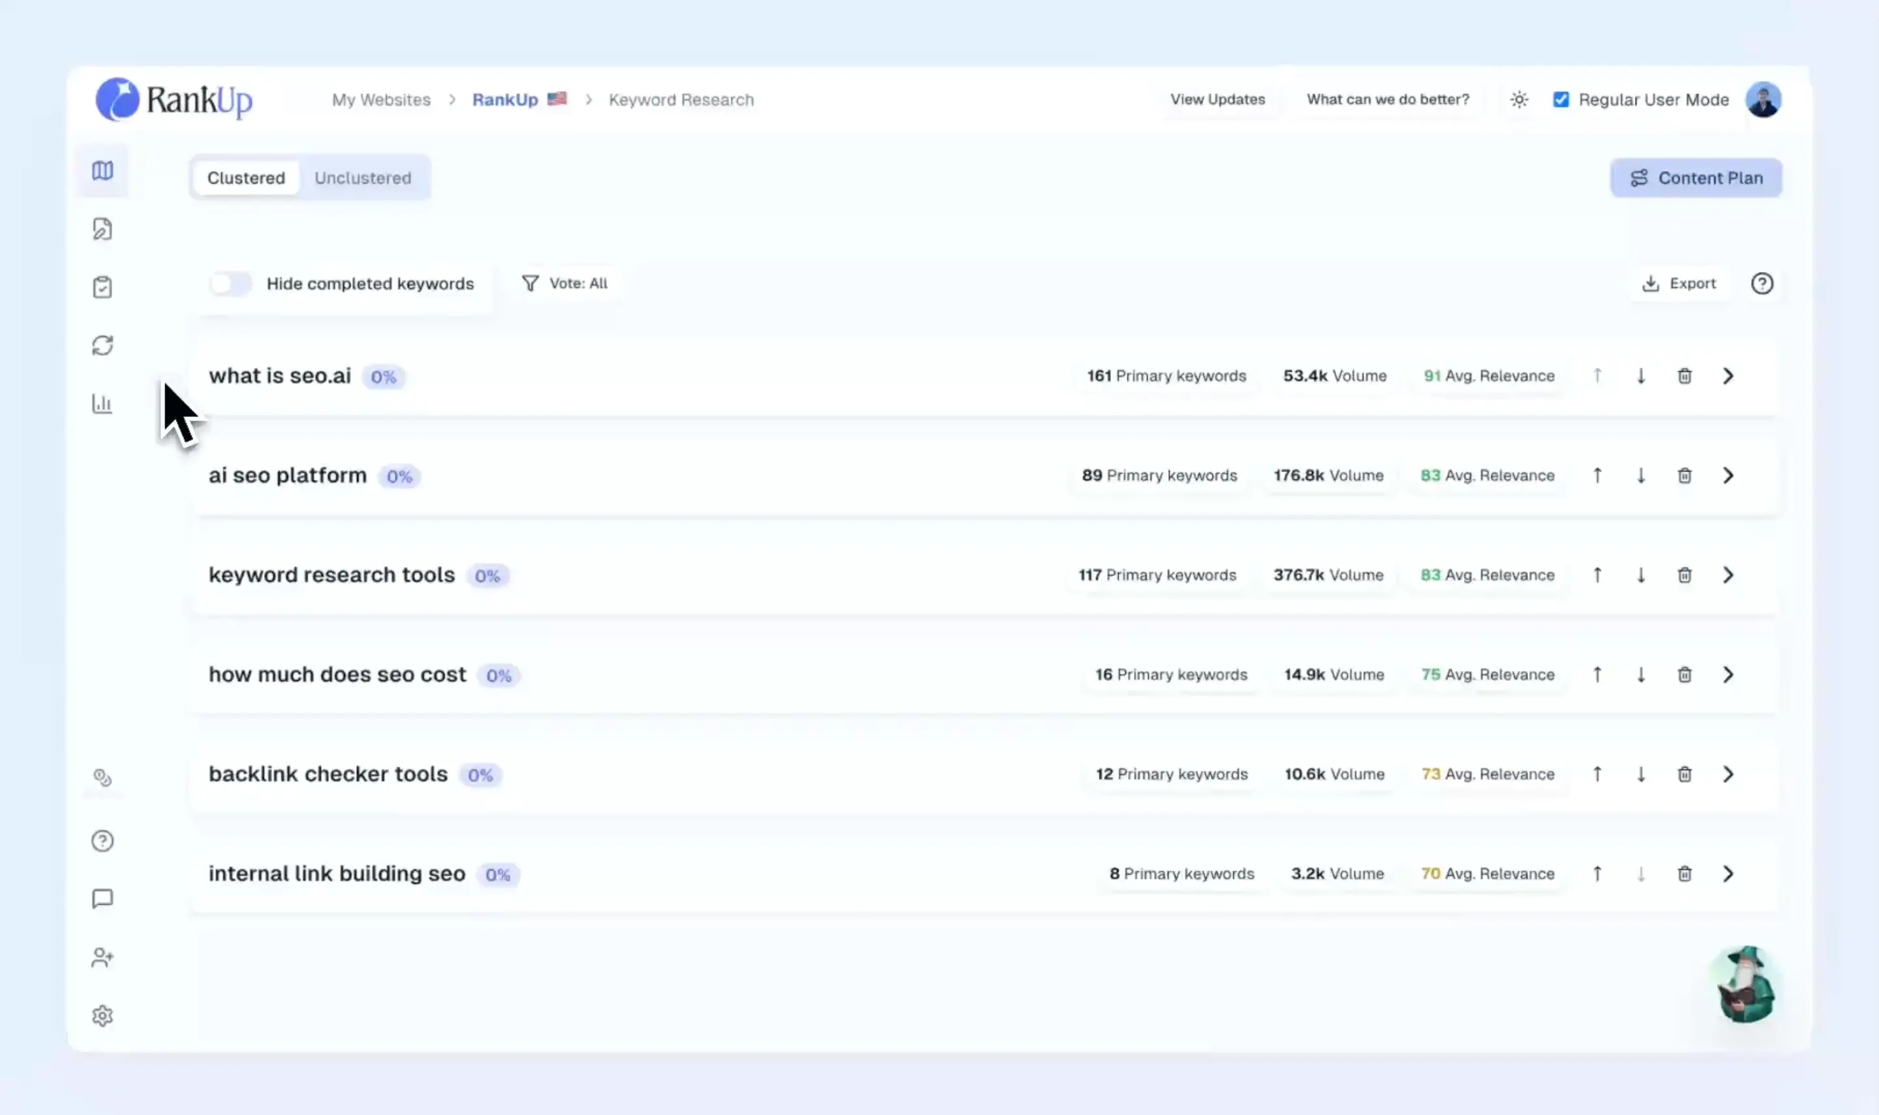Open the map icon in sidebar

point(103,170)
